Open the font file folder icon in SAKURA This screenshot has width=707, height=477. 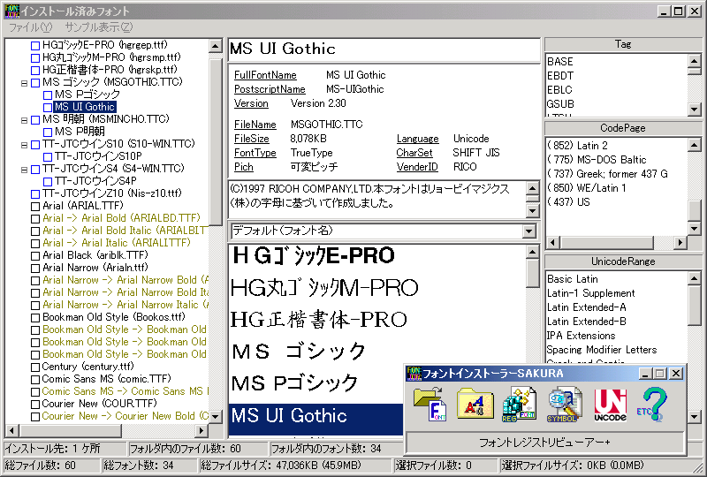tap(430, 405)
